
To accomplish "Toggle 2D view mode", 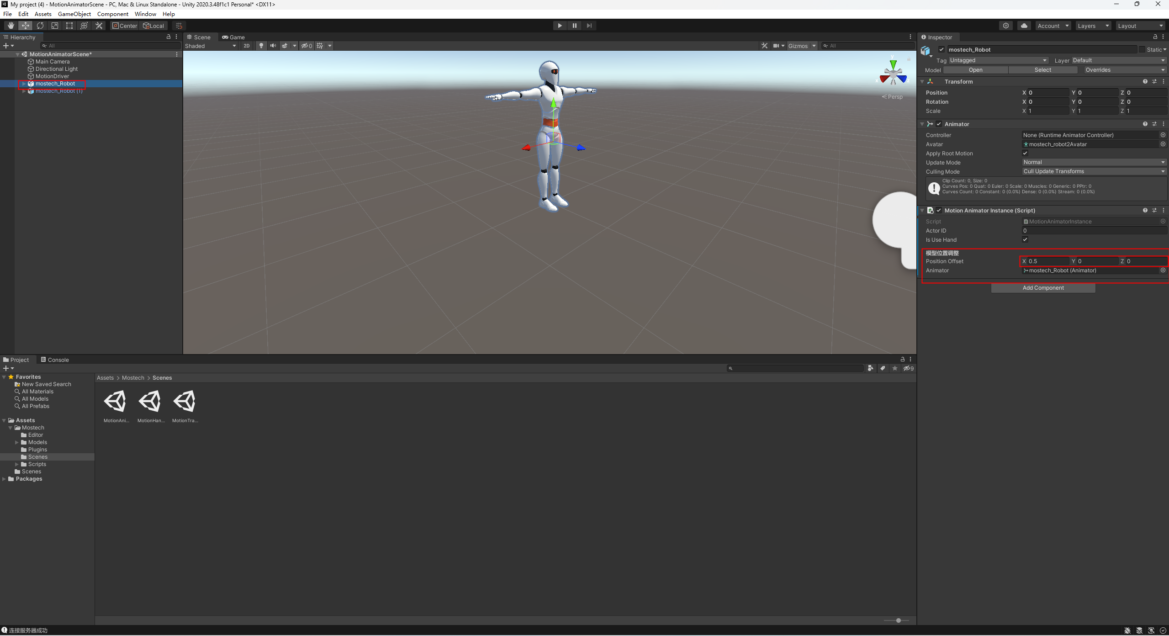I will click(x=247, y=46).
